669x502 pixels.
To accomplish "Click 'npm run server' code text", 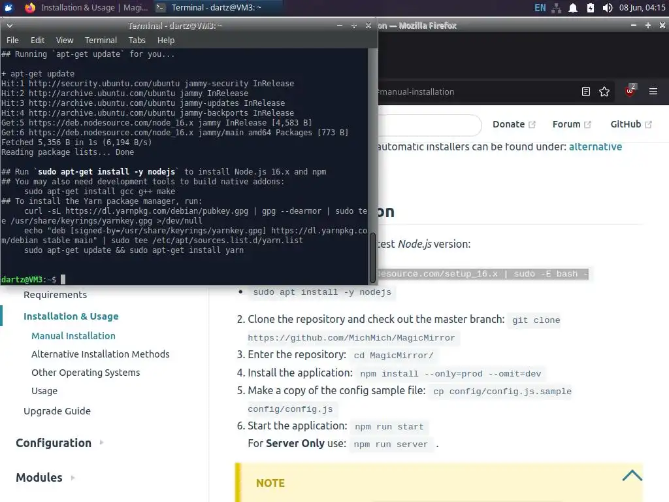I will pyautogui.click(x=391, y=444).
